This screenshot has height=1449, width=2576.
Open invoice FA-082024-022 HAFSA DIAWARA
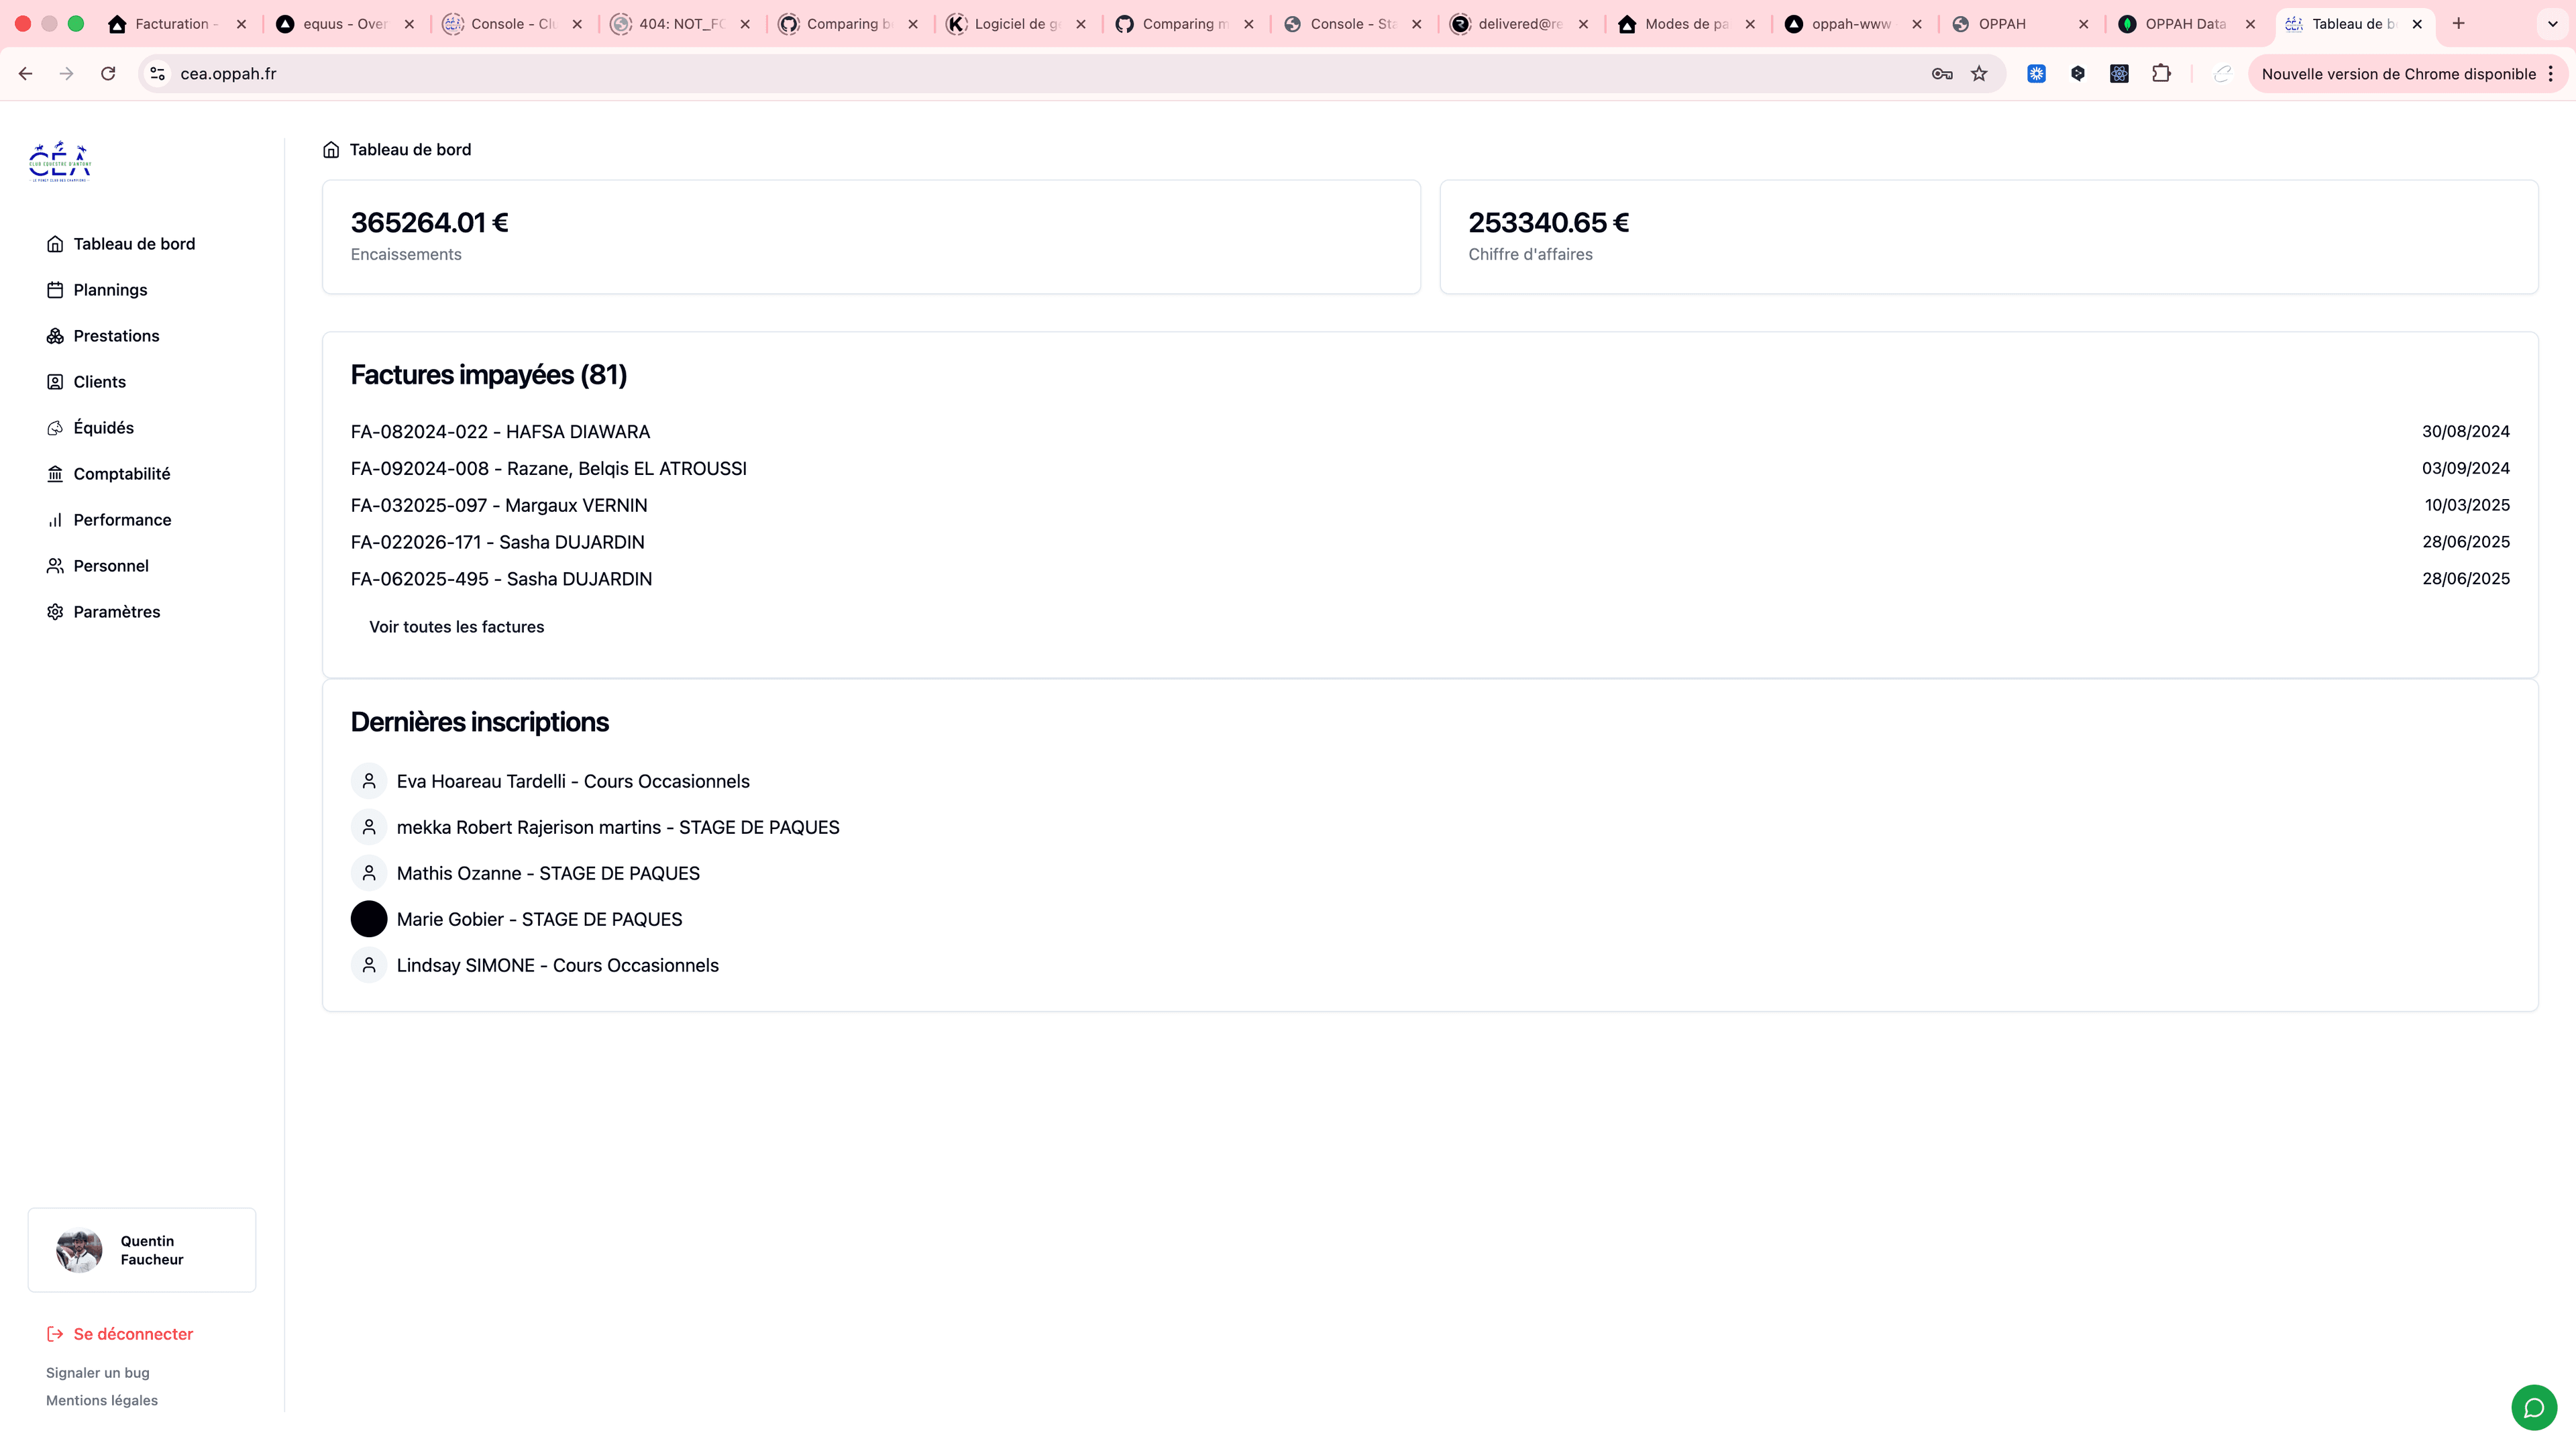pos(500,432)
